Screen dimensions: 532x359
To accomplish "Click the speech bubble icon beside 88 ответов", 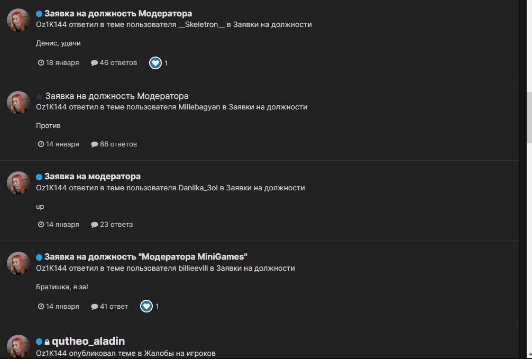I will pos(94,144).
